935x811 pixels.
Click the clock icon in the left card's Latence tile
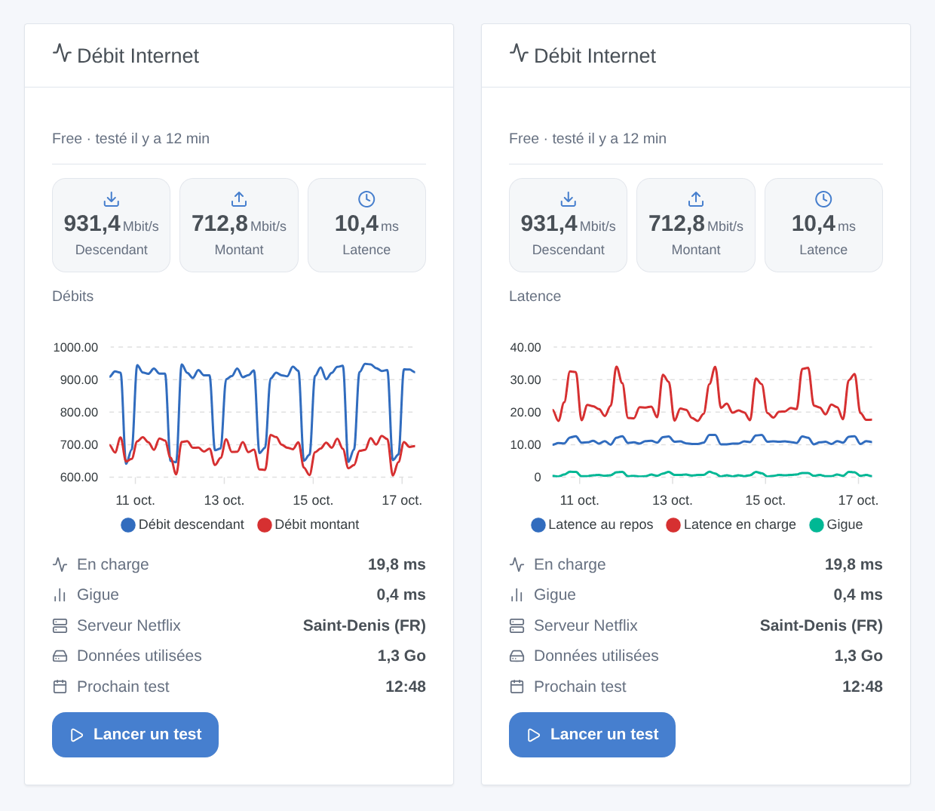pos(366,199)
